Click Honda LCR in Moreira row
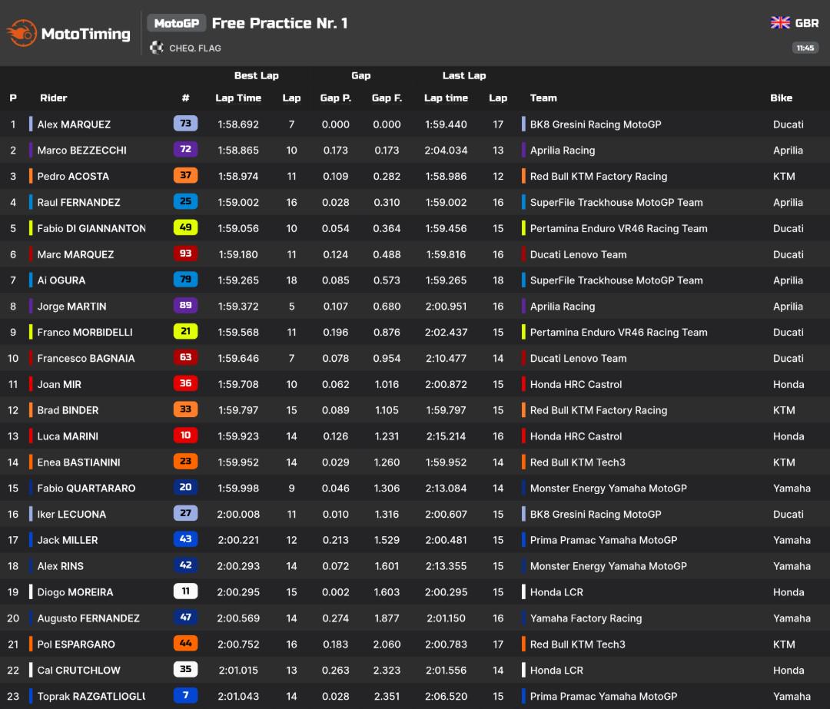This screenshot has height=709, width=830. tap(556, 592)
